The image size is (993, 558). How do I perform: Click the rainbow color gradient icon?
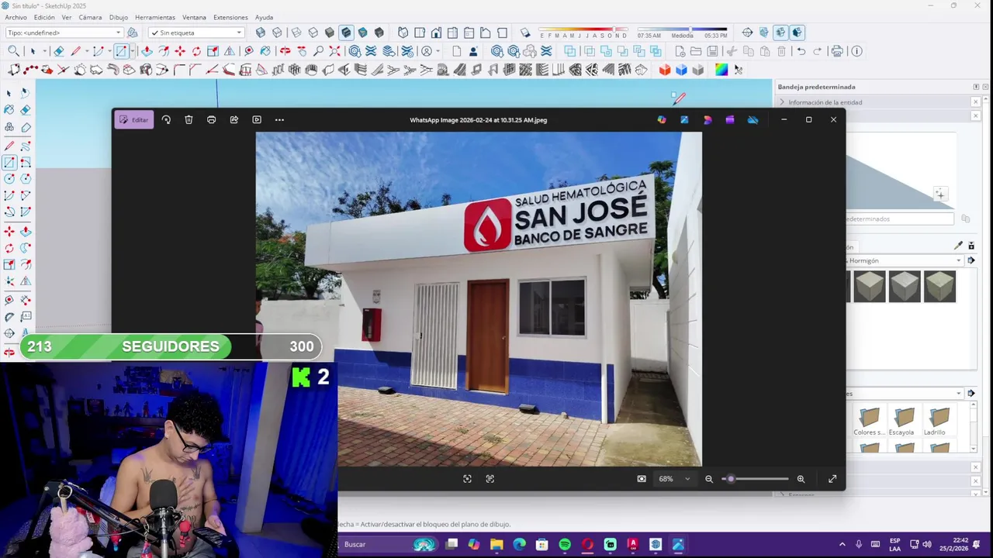click(x=721, y=70)
